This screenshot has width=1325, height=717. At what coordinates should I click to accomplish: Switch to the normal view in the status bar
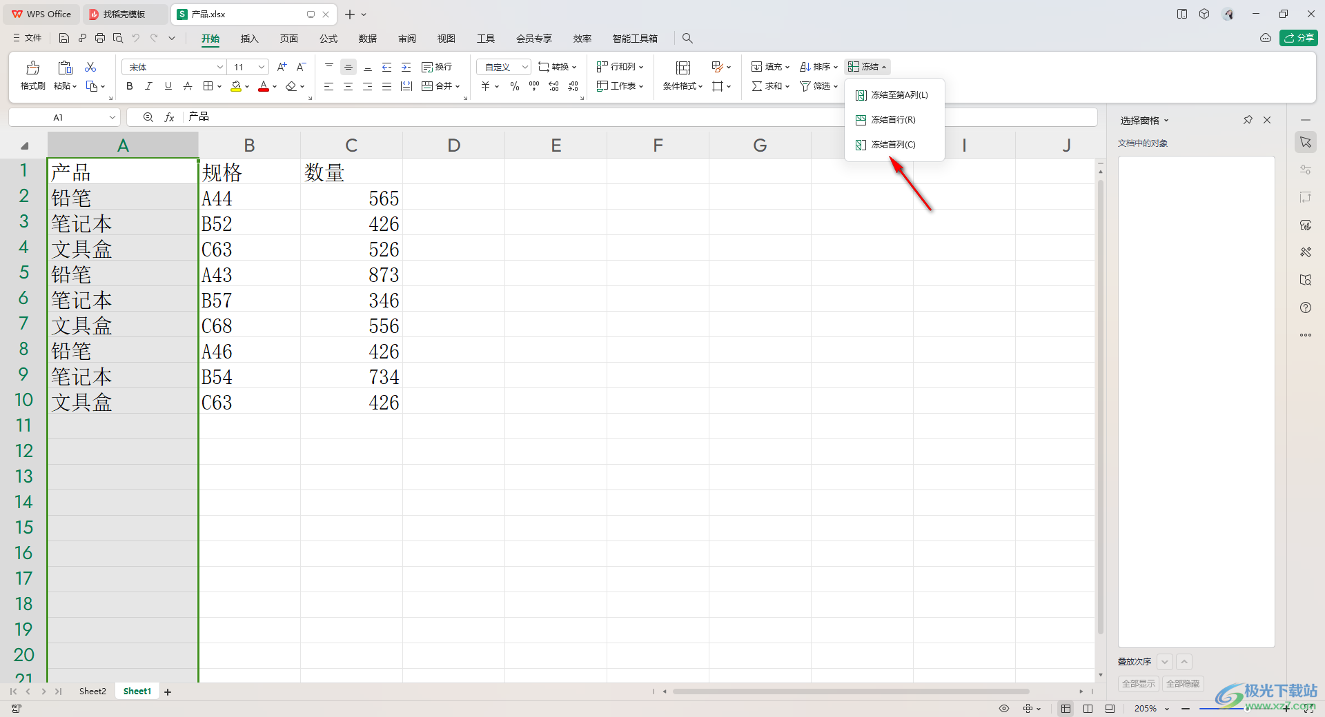click(x=1066, y=708)
